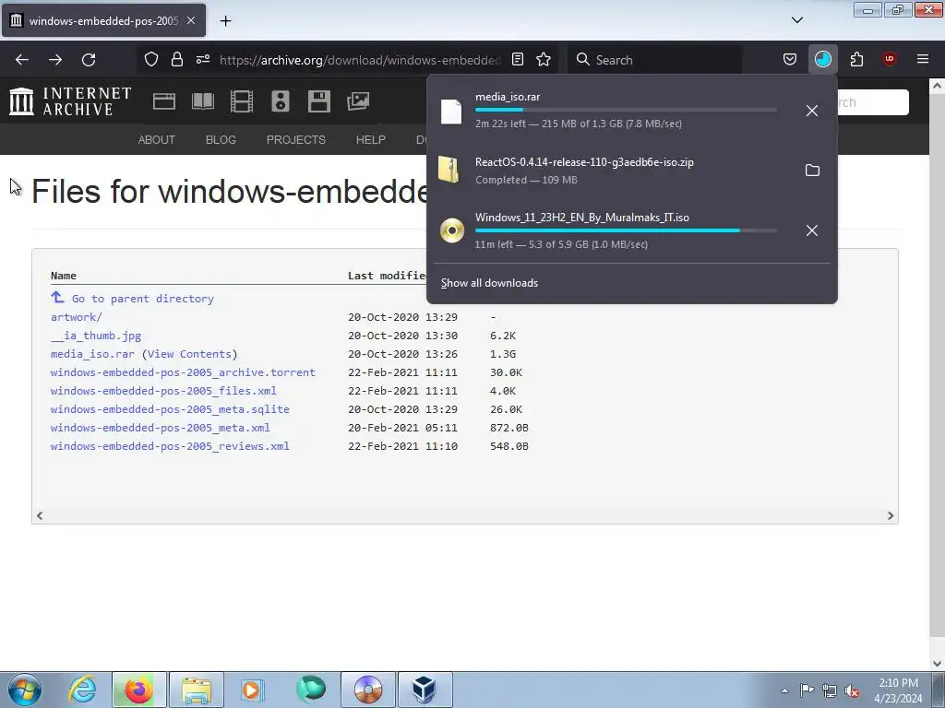Open Internet Archive Software floppy icon
This screenshot has height=708, width=945.
coord(318,101)
